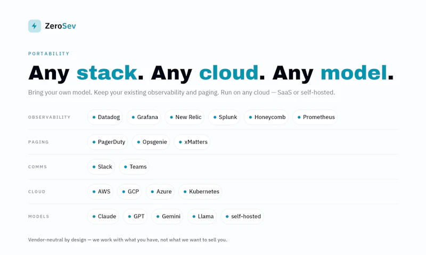Select the Claude model chip
Viewport: 426px width, 255px height.
click(x=103, y=217)
